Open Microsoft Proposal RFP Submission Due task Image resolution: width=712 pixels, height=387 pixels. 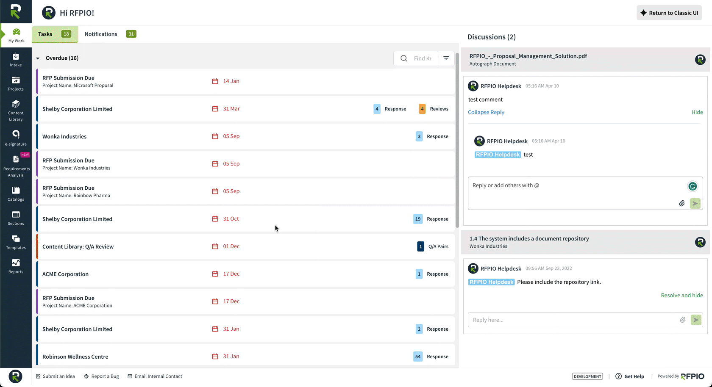(246, 81)
